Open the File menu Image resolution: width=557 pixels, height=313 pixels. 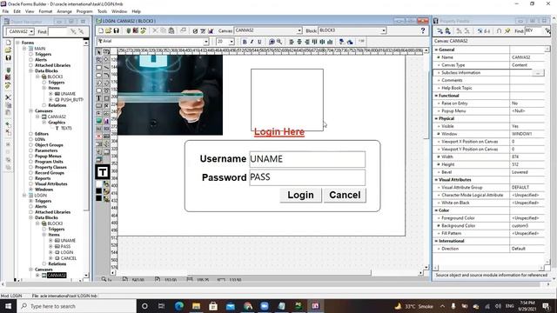(x=5, y=11)
